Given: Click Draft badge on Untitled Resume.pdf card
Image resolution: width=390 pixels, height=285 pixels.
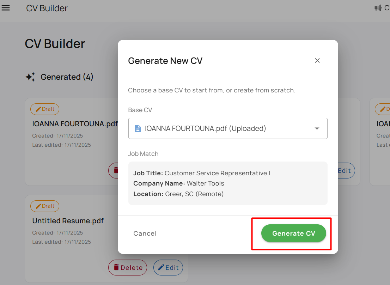Looking at the screenshot, I should (x=45, y=206).
